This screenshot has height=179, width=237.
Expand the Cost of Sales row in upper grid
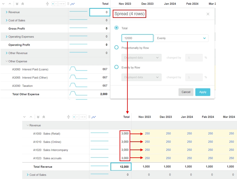[7, 20]
